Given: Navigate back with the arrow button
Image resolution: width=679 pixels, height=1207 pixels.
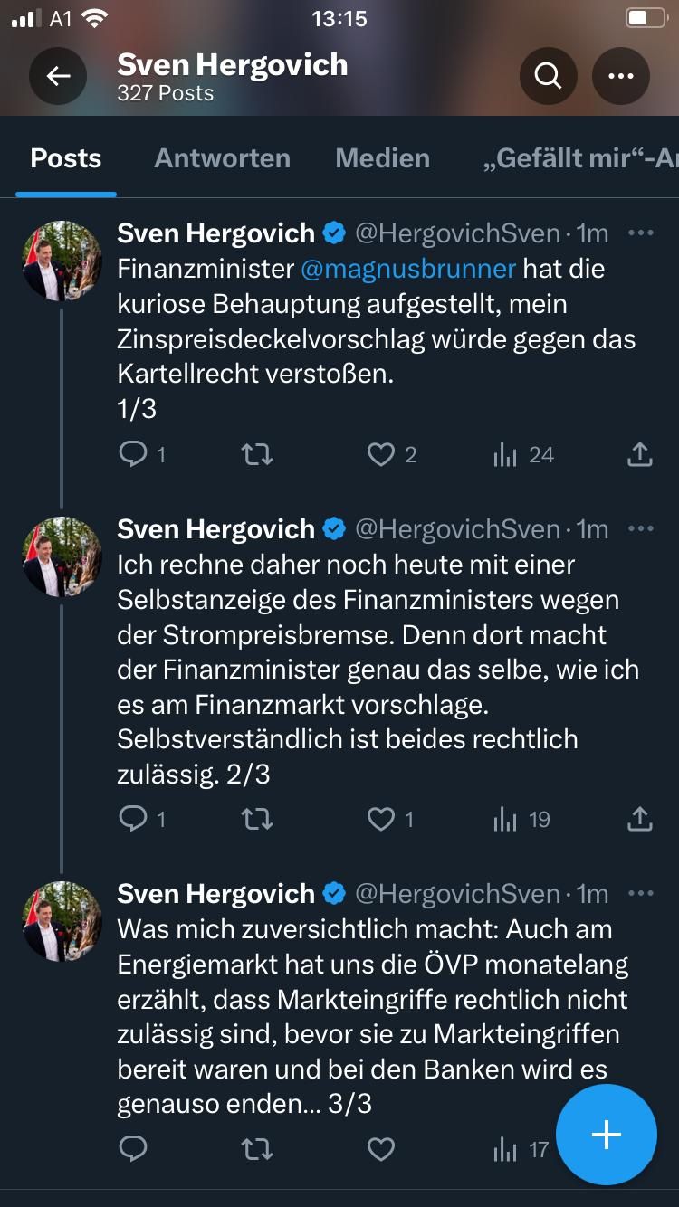Looking at the screenshot, I should point(58,76).
